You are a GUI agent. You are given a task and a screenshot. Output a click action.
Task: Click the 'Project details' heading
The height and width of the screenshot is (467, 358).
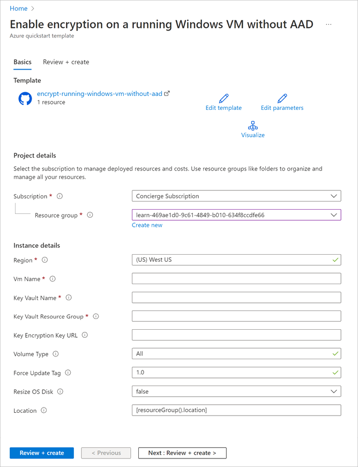click(x=34, y=155)
